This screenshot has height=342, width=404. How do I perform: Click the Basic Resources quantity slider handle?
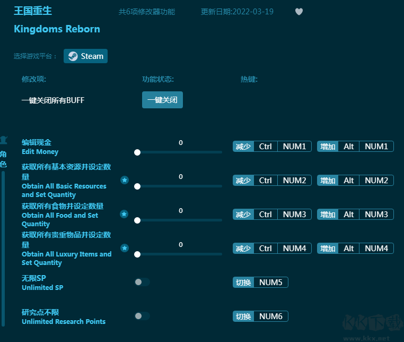(x=137, y=186)
